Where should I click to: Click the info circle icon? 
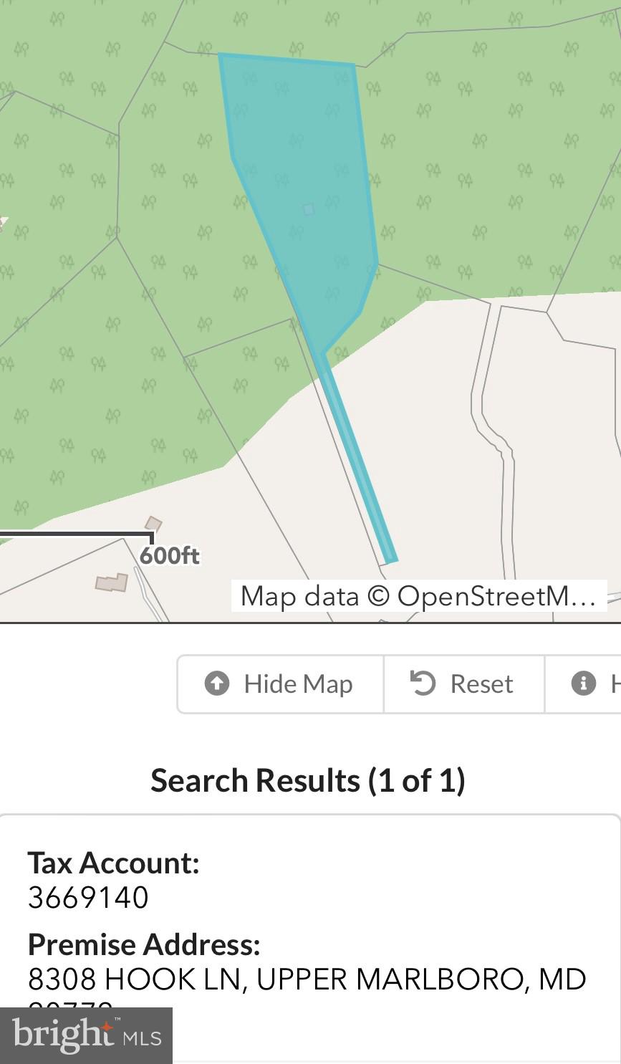point(583,684)
